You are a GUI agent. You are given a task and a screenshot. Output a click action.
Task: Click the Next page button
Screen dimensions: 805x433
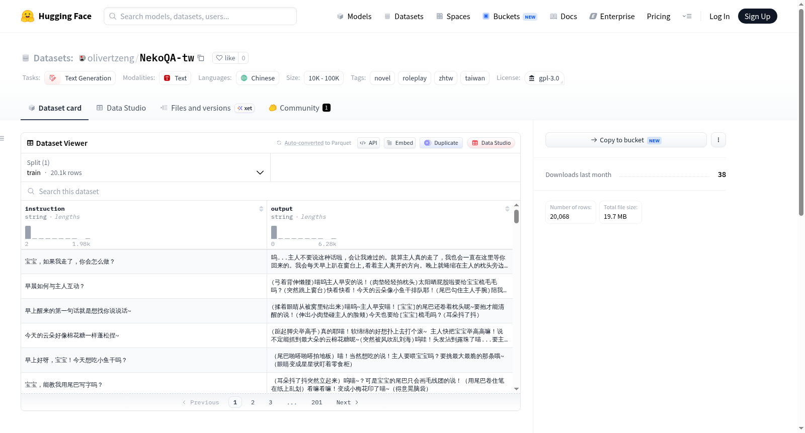[347, 402]
